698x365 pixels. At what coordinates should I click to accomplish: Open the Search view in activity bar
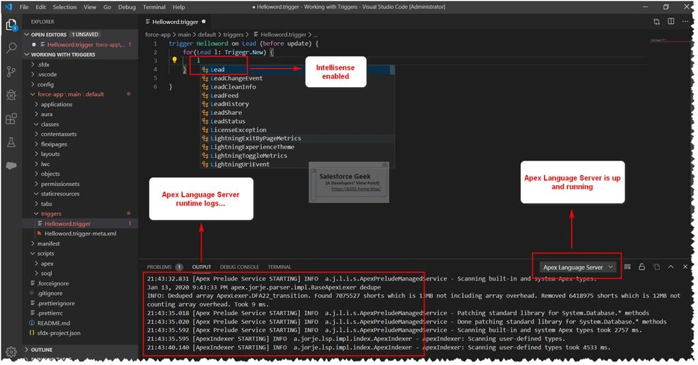click(12, 48)
